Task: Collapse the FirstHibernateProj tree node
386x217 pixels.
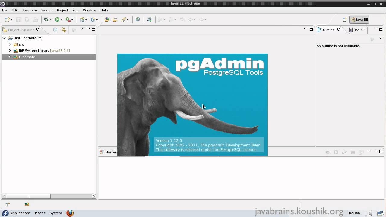Action: pyautogui.click(x=4, y=38)
